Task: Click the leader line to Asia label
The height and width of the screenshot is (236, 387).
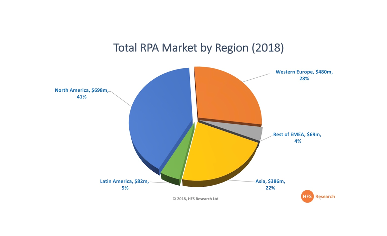Action: tap(242, 181)
